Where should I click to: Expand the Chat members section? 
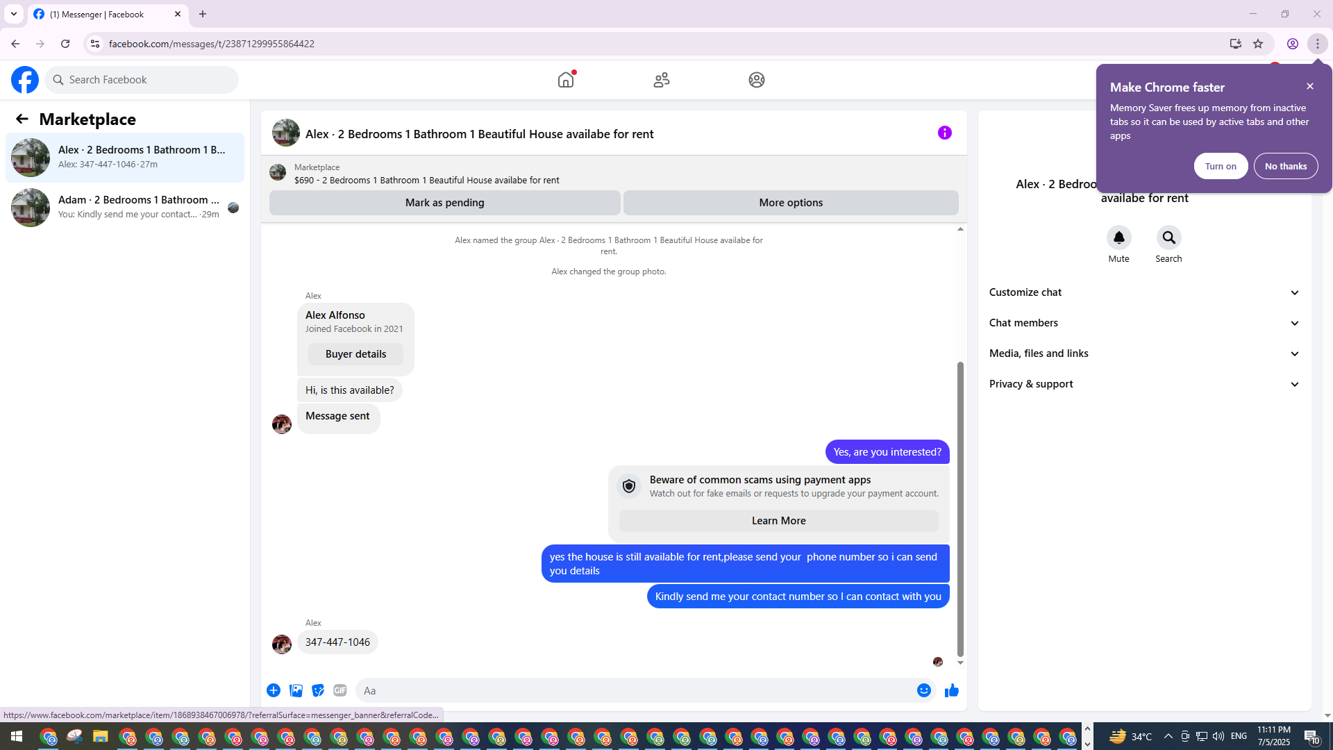click(x=1143, y=323)
